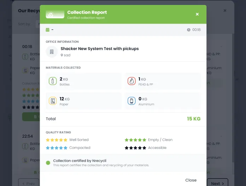Click the PEHD & PP material icon

click(131, 81)
